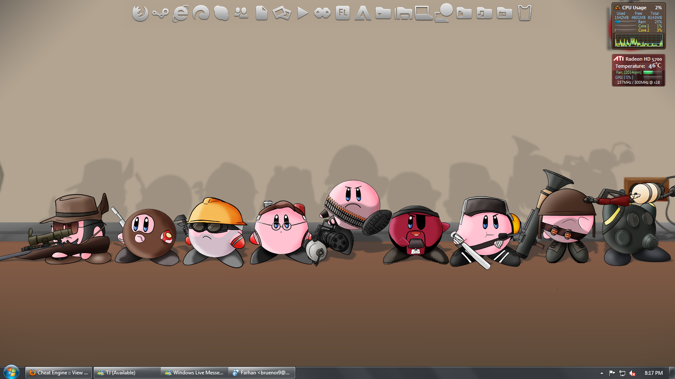Open the Farhan conversation taskbar button
This screenshot has width=675, height=379.
(x=262, y=373)
